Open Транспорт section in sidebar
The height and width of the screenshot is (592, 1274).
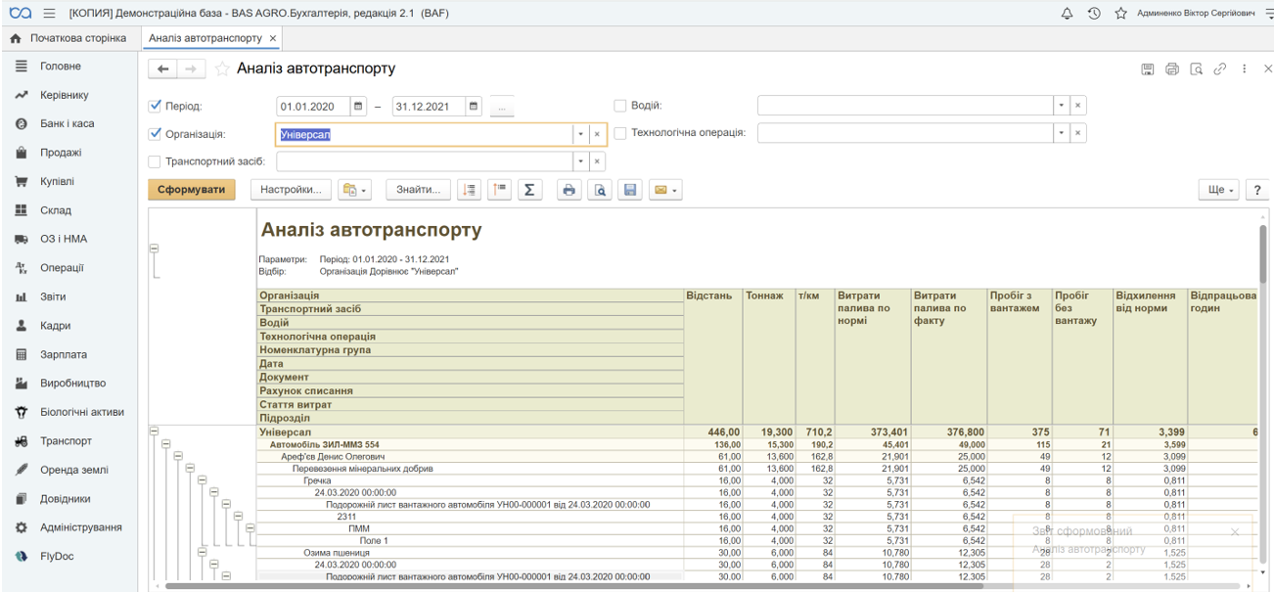(66, 440)
